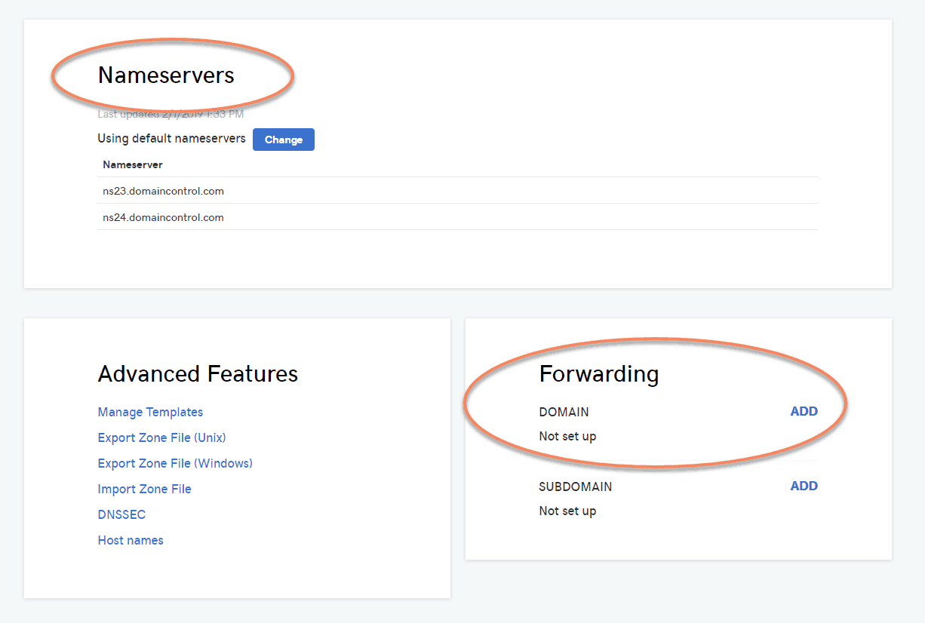This screenshot has height=623, width=925.
Task: Click the Nameservers section heading
Action: click(x=165, y=75)
